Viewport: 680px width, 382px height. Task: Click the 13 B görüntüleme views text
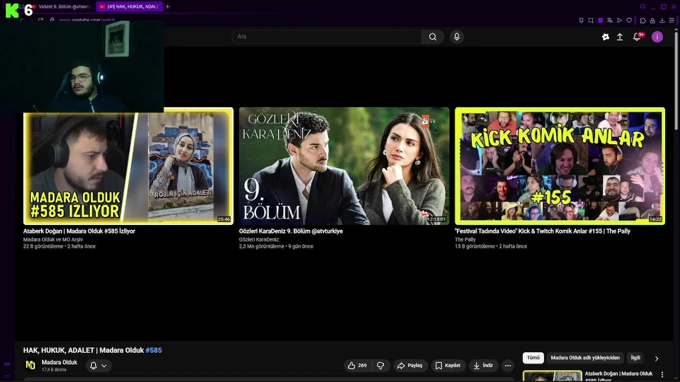[474, 246]
